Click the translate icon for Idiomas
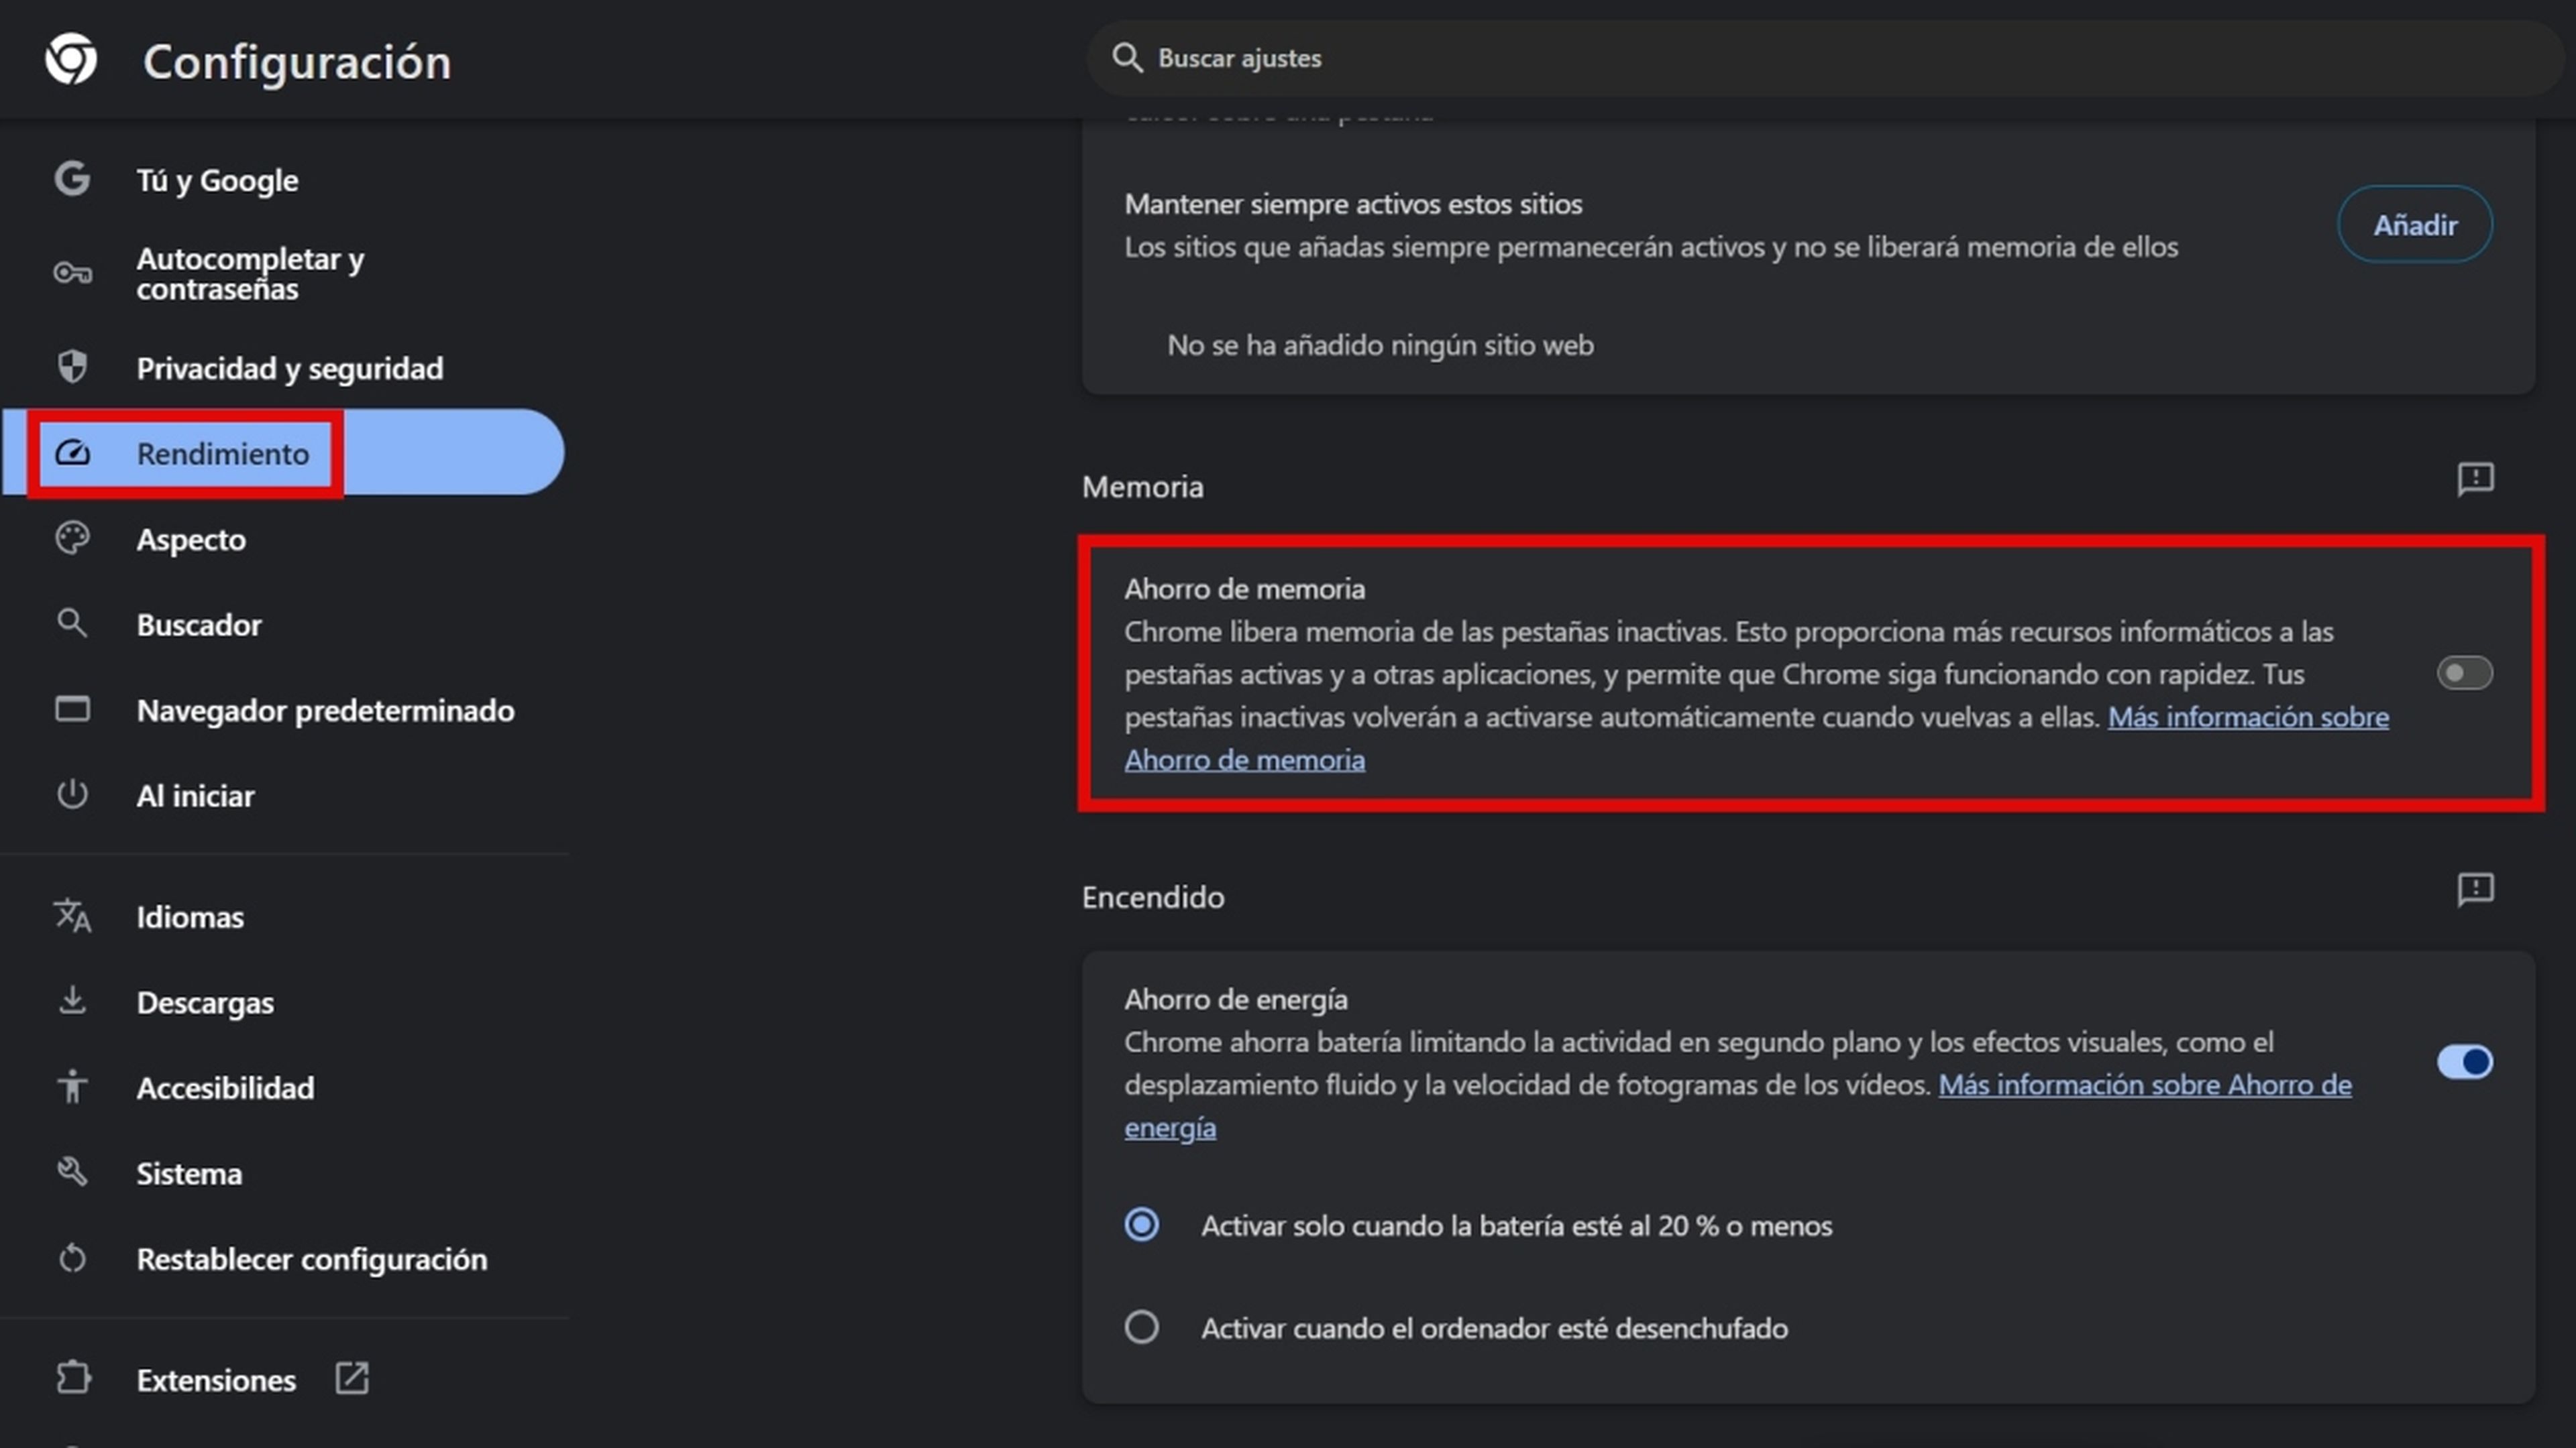The width and height of the screenshot is (2576, 1448). (x=72, y=915)
